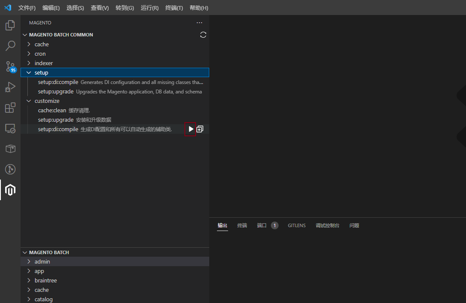Image resolution: width=466 pixels, height=303 pixels.
Task: Collapse the customize group
Action: point(29,101)
